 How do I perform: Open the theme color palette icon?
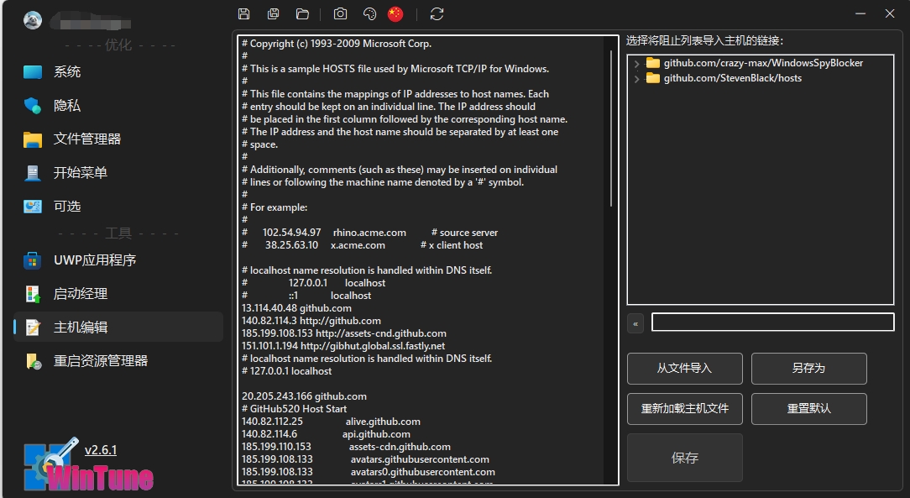point(369,13)
